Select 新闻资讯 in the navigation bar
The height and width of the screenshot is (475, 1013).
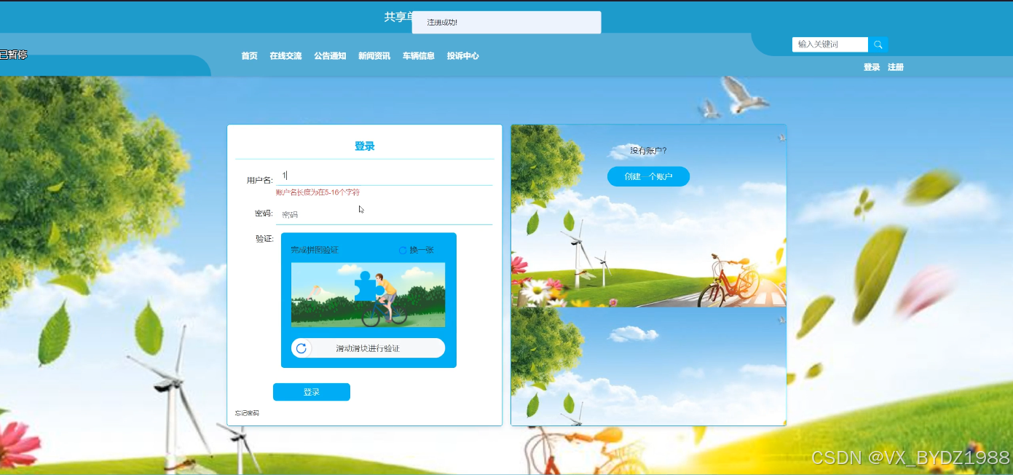coord(374,56)
